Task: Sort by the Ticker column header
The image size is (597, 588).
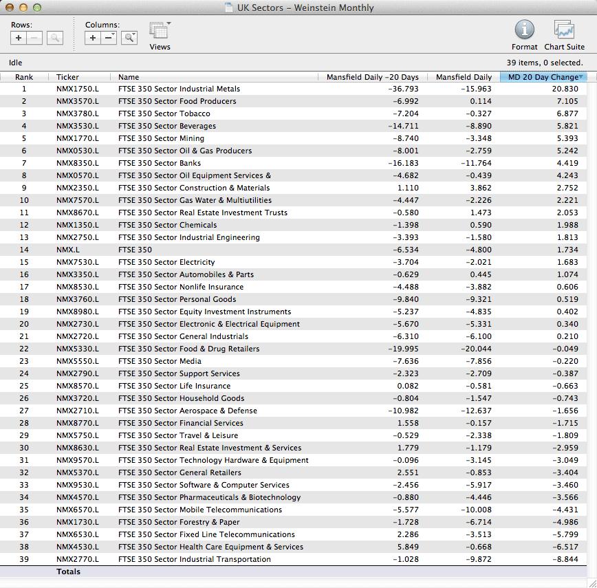Action: click(x=67, y=77)
